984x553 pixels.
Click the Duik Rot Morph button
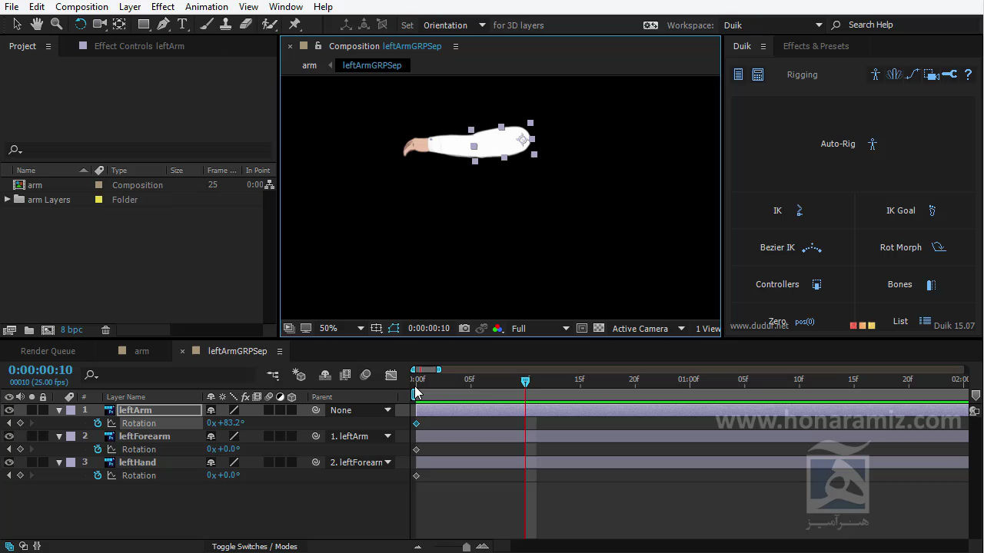913,247
